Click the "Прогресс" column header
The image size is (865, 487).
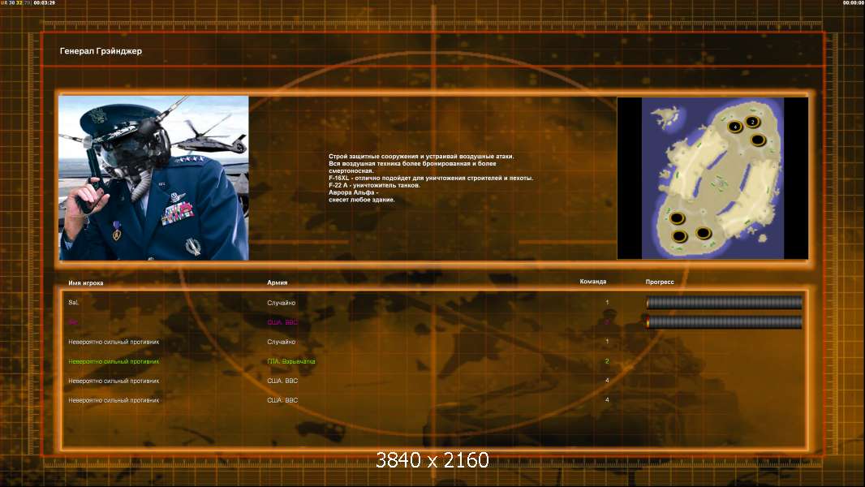point(660,282)
